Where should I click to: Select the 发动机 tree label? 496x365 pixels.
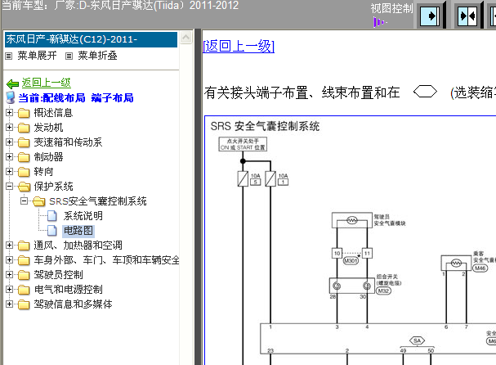click(x=48, y=128)
